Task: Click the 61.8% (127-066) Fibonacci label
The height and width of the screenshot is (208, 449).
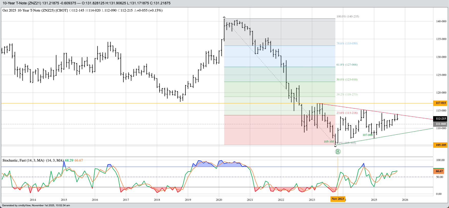Action: click(x=347, y=65)
